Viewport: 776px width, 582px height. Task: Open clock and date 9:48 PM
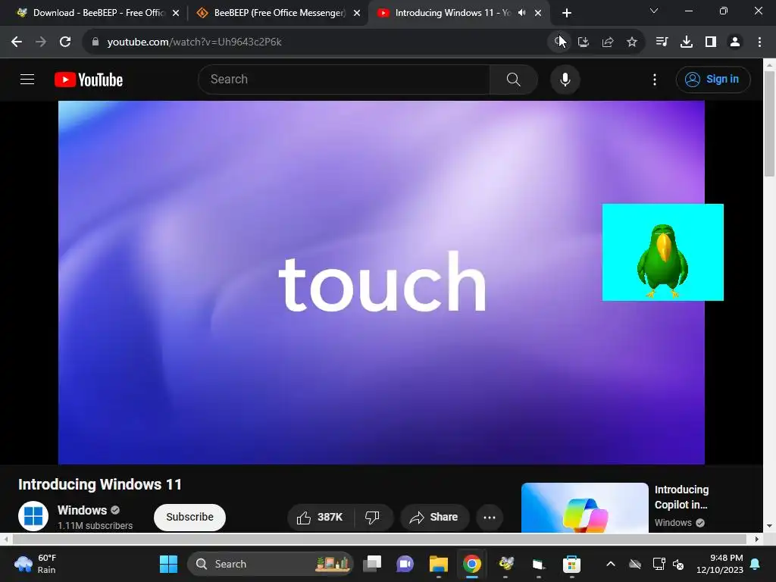tap(720, 564)
